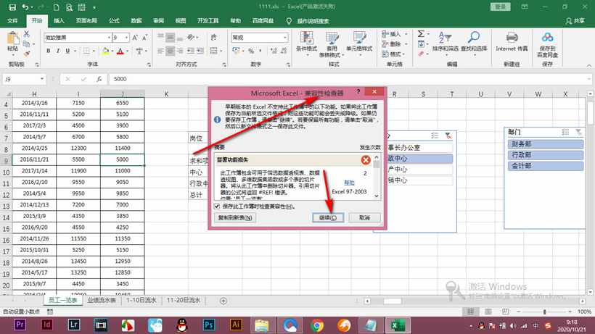The height and width of the screenshot is (334, 595).
Task: Switch to the 公式 (Formulas) tab
Action: pyautogui.click(x=114, y=21)
